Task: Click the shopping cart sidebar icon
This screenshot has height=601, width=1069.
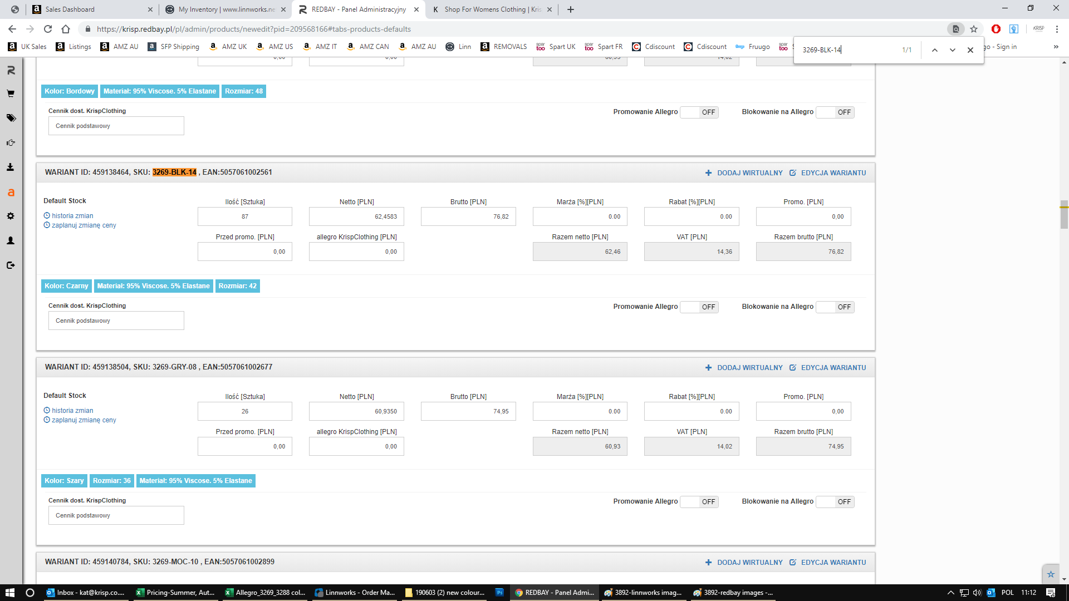Action: [x=11, y=93]
